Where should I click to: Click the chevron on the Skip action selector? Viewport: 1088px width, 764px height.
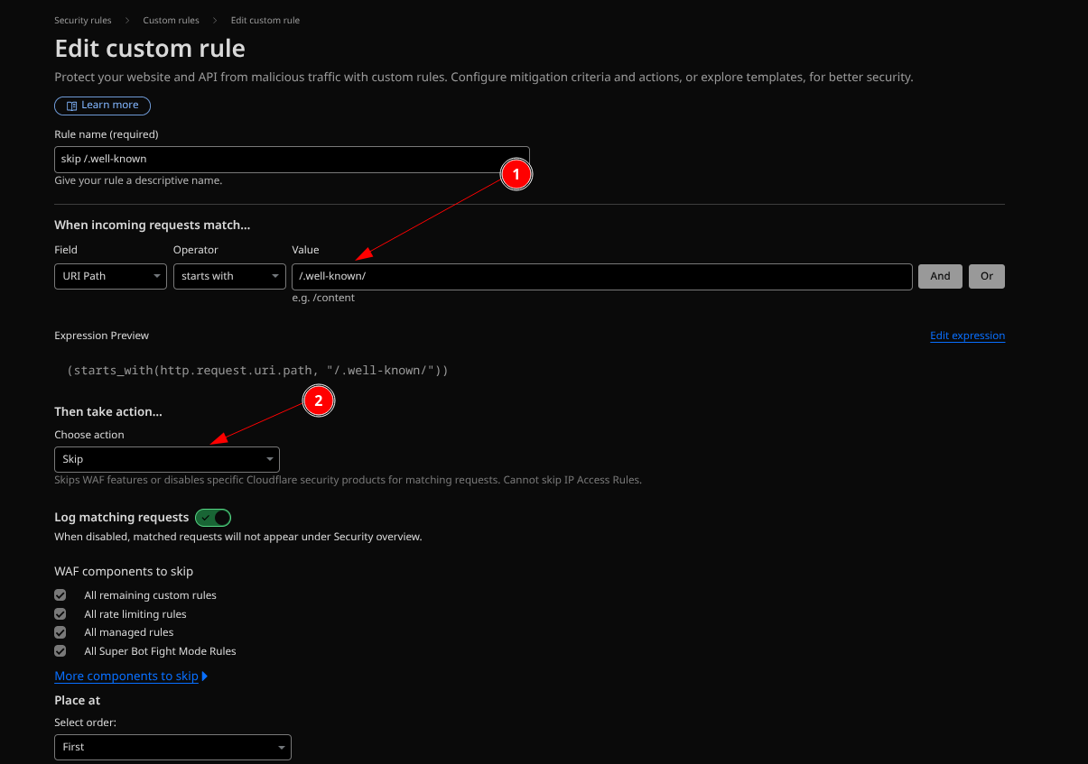(x=269, y=459)
